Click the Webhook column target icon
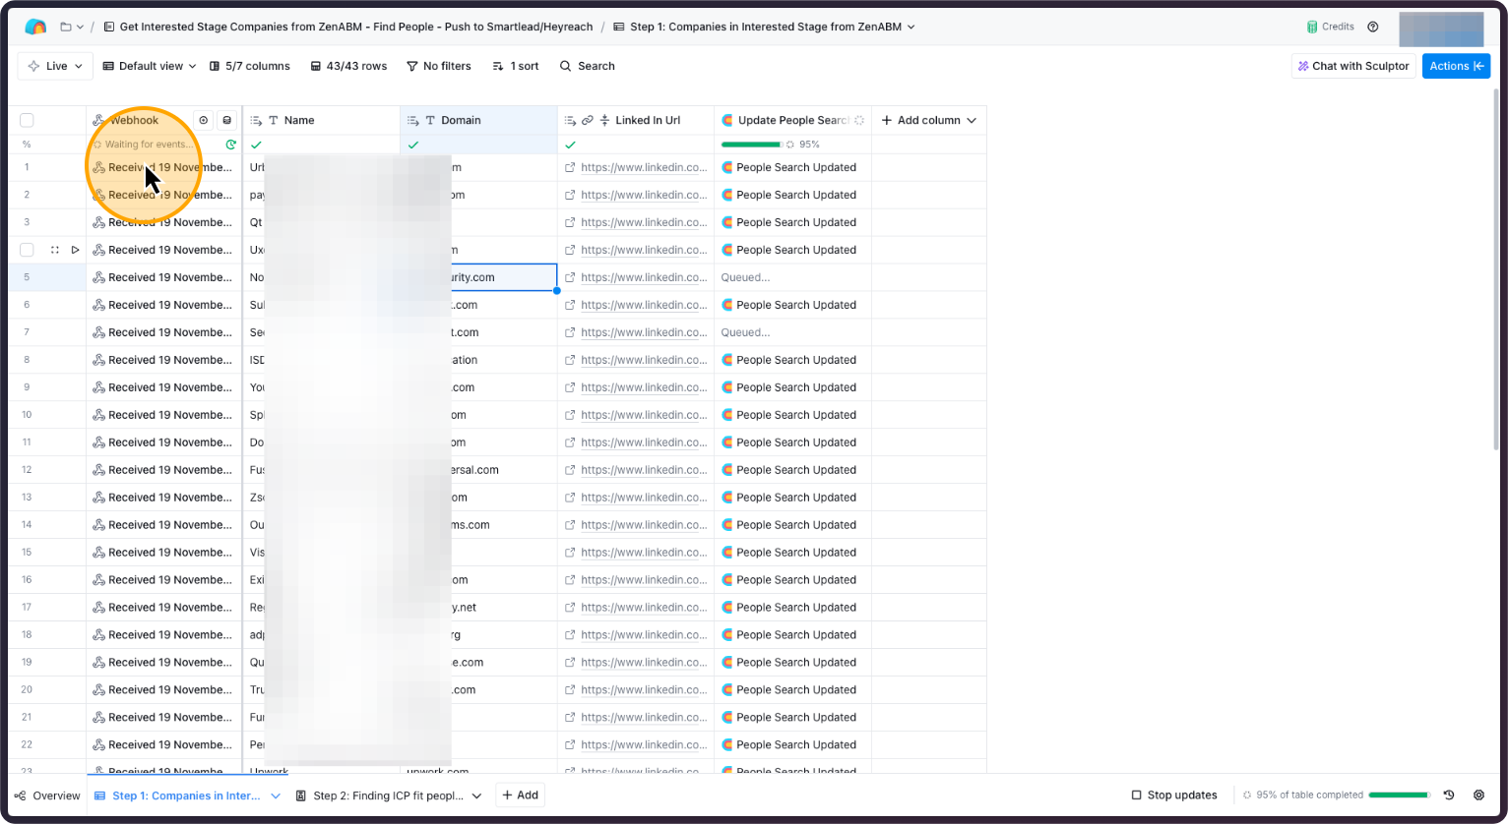The width and height of the screenshot is (1508, 824). point(204,120)
